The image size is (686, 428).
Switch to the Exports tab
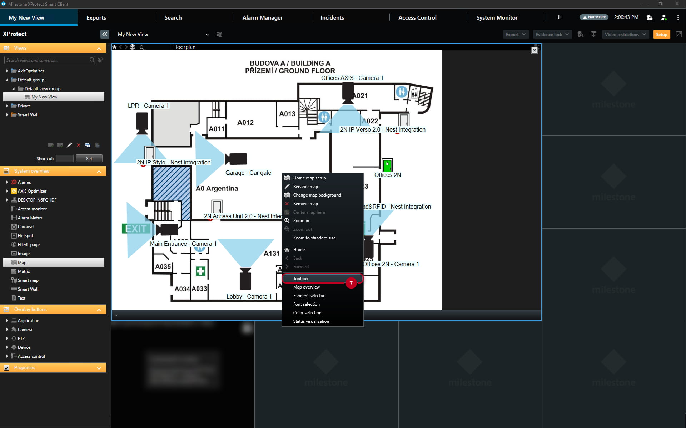point(96,17)
